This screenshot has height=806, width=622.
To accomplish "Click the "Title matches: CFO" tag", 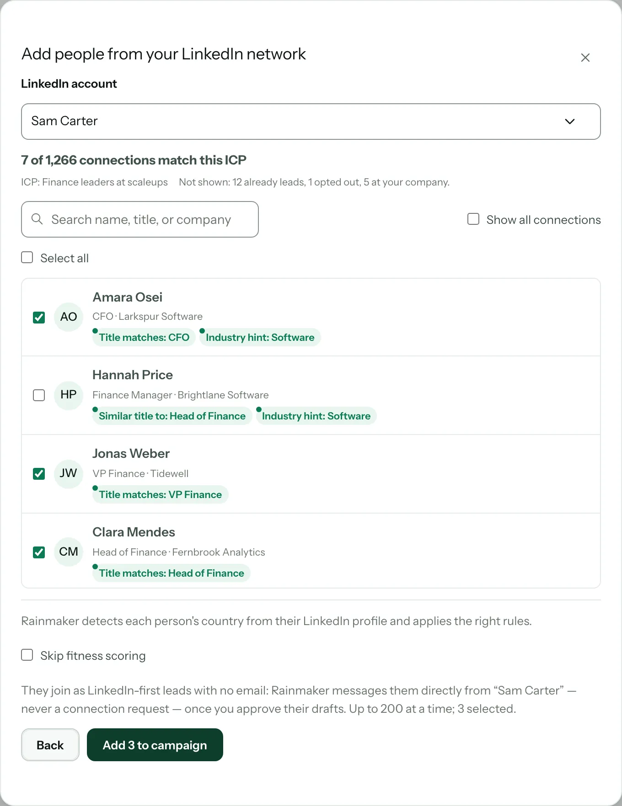I will pyautogui.click(x=144, y=337).
